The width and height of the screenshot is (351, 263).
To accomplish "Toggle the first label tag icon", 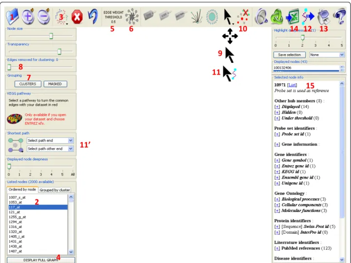I will [150, 16].
